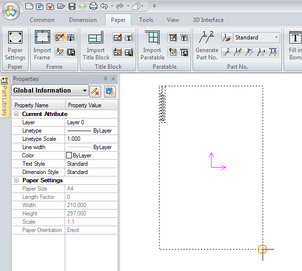Switch to the Dimension ribbon tab
This screenshot has height=271, width=302.
(x=83, y=20)
